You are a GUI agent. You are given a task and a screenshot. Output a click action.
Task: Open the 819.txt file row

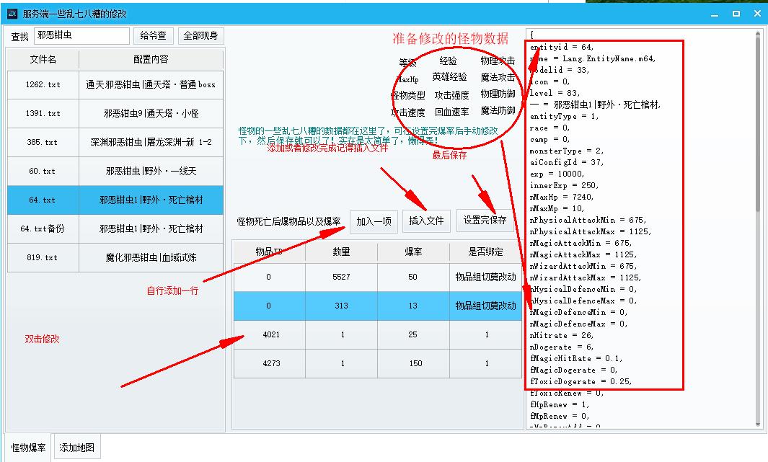tap(43, 258)
